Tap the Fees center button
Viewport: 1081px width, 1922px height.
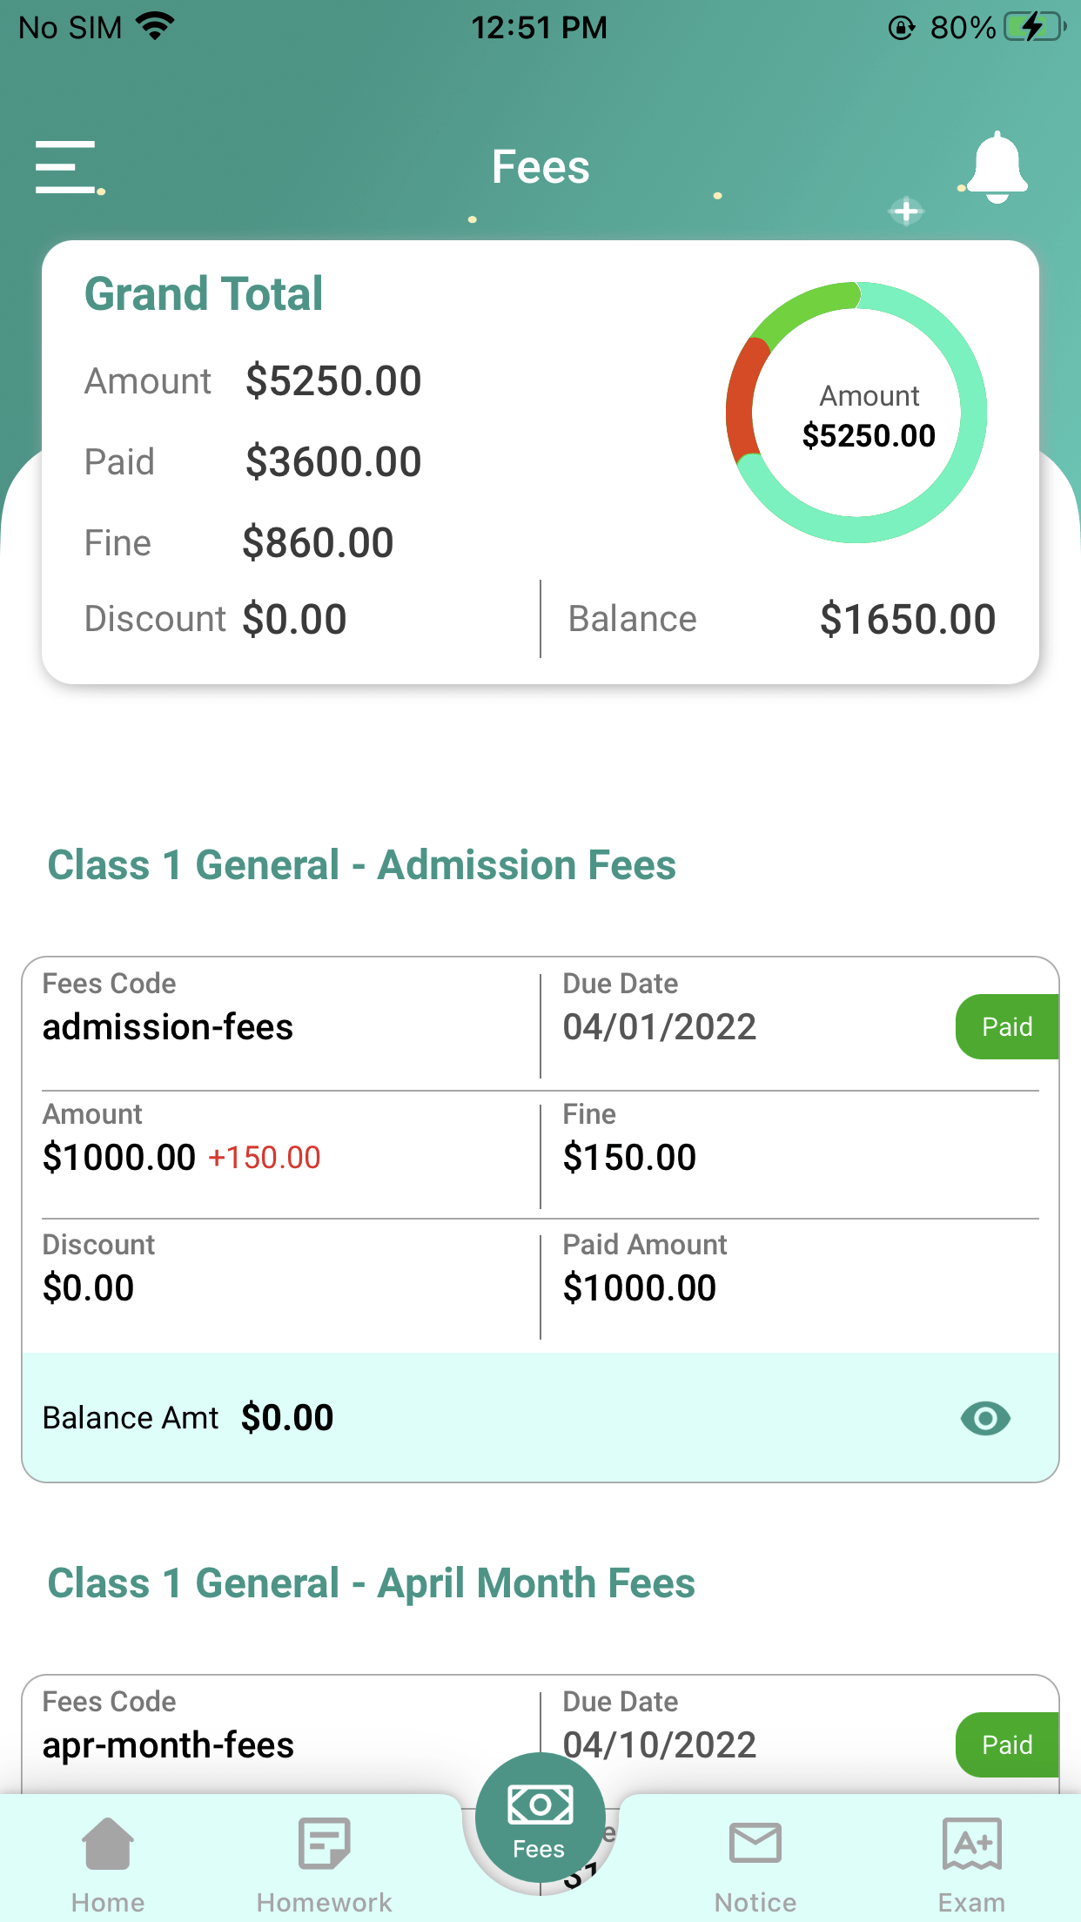pos(540,1821)
